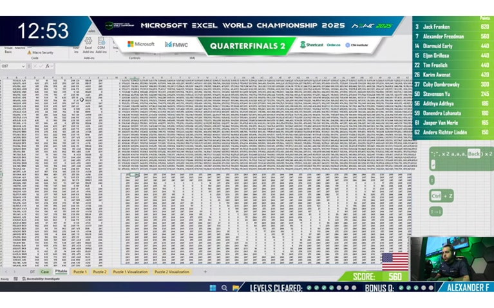The height and width of the screenshot is (308, 494).
Task: Click the formula bar Cancel X icon
Action: pos(35,66)
